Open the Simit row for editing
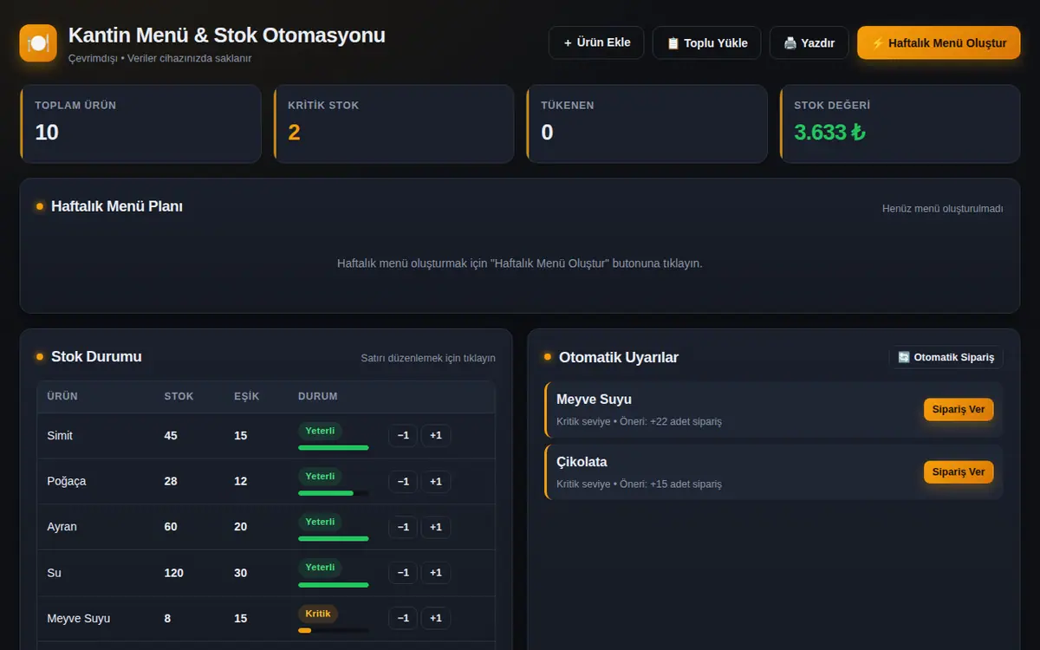 266,436
